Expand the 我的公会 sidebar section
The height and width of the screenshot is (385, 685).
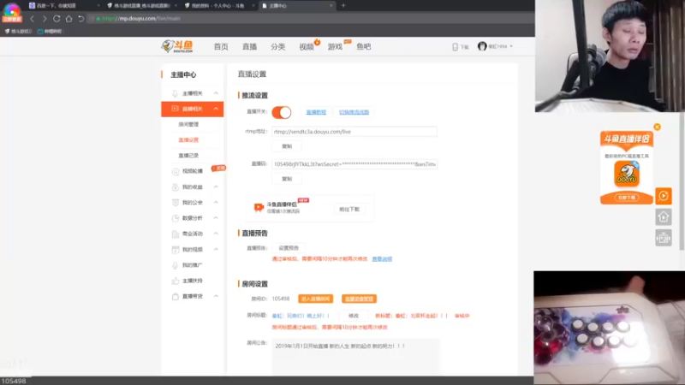216,203
